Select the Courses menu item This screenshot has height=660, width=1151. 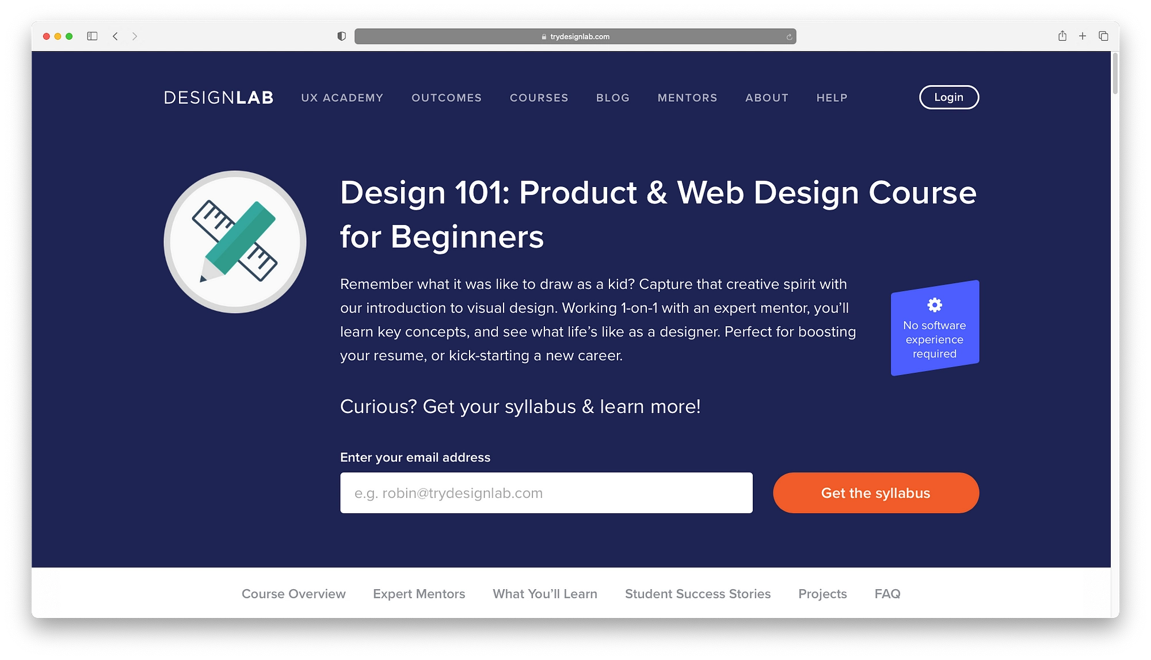pyautogui.click(x=538, y=97)
